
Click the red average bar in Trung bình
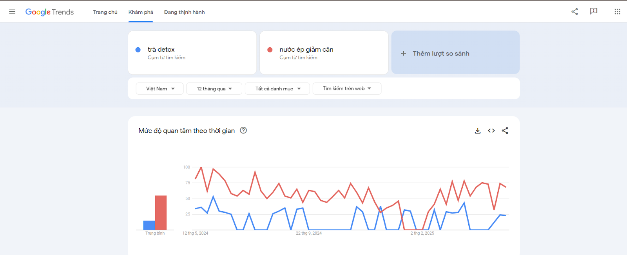click(x=161, y=212)
